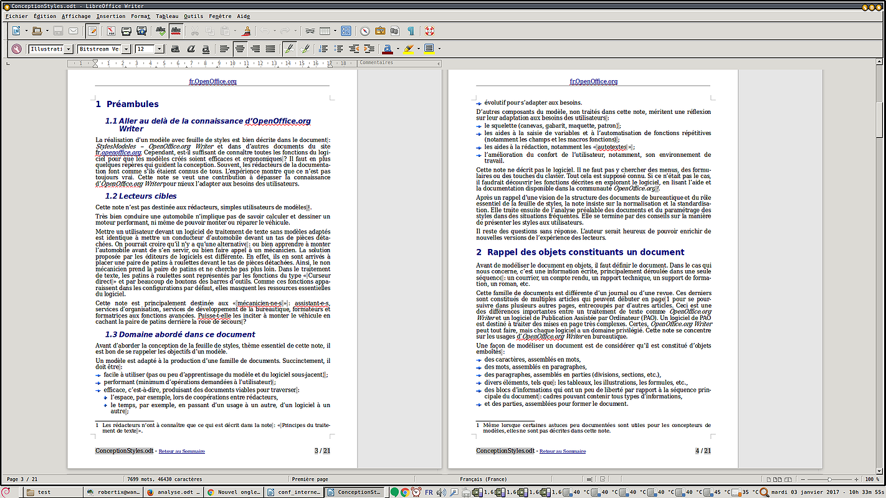Toggle bold formatting
The height and width of the screenshot is (498, 886).
[x=175, y=49]
